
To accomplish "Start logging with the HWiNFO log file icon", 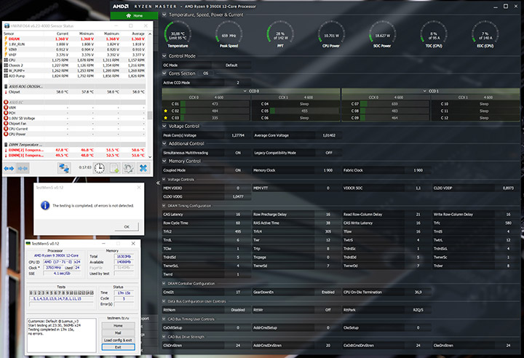I will point(114,168).
